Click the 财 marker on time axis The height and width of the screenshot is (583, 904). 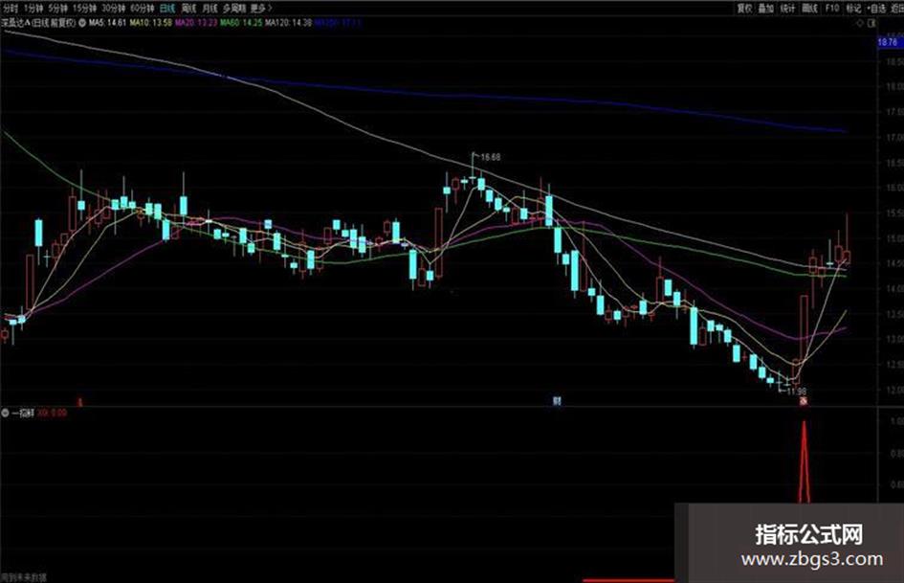(557, 400)
